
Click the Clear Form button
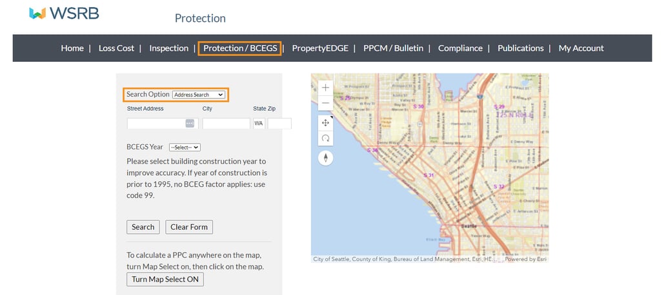coord(189,227)
